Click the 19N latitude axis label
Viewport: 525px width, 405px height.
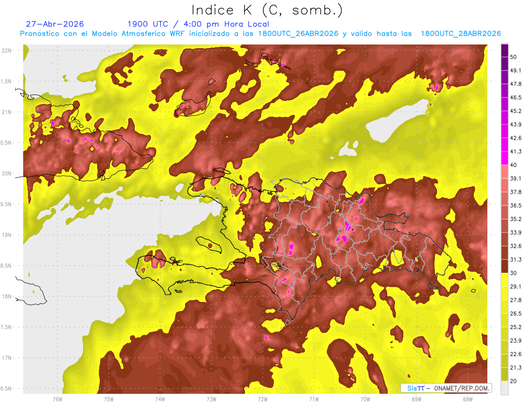6,235
